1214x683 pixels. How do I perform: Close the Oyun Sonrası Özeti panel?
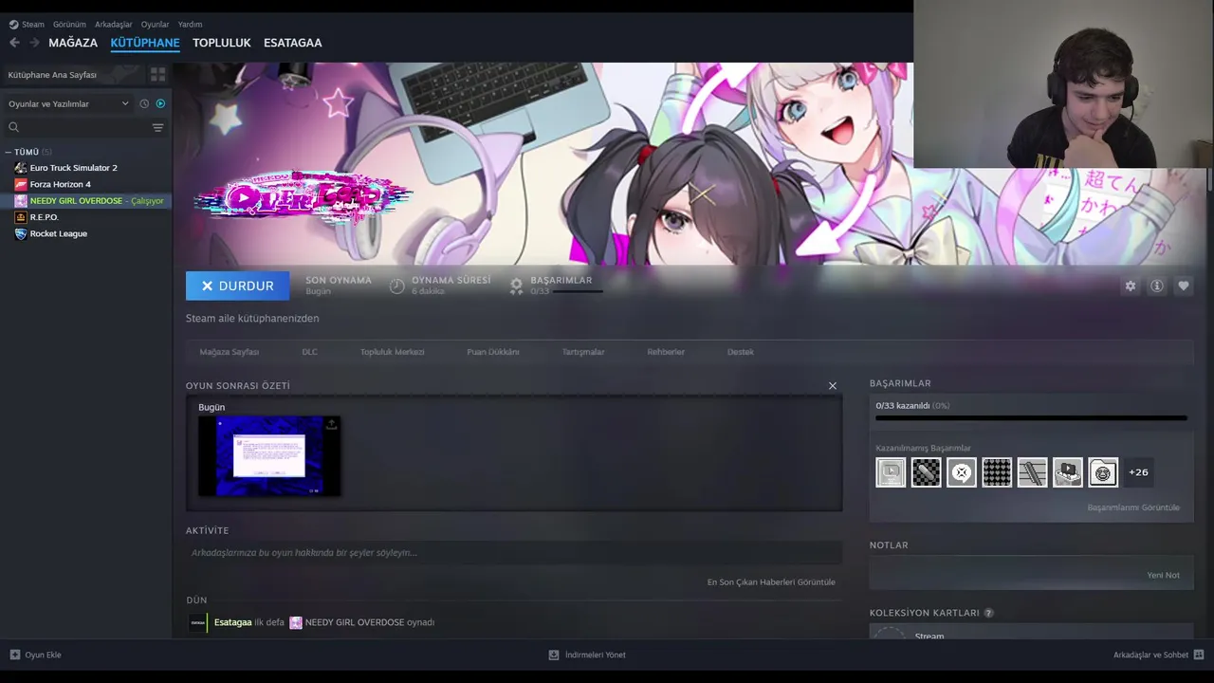833,386
